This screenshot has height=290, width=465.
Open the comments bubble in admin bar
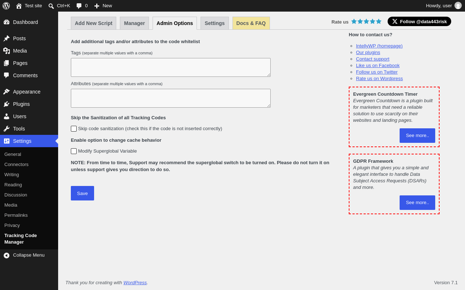coord(79,6)
